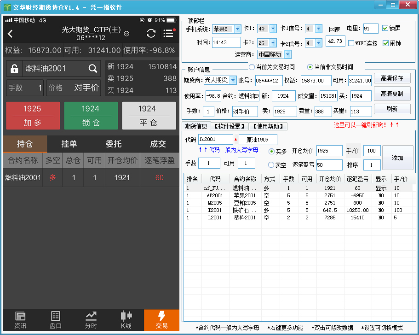Tap the refresh icon in phone header
Screen dimensions: 419x335
click(x=151, y=34)
